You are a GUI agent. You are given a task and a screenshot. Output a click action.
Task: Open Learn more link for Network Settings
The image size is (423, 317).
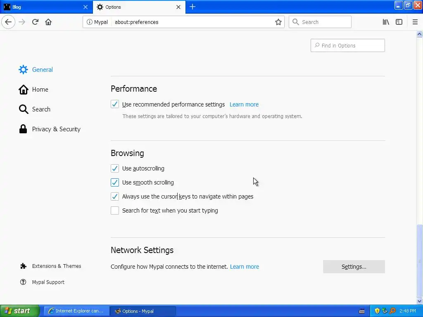point(245,267)
